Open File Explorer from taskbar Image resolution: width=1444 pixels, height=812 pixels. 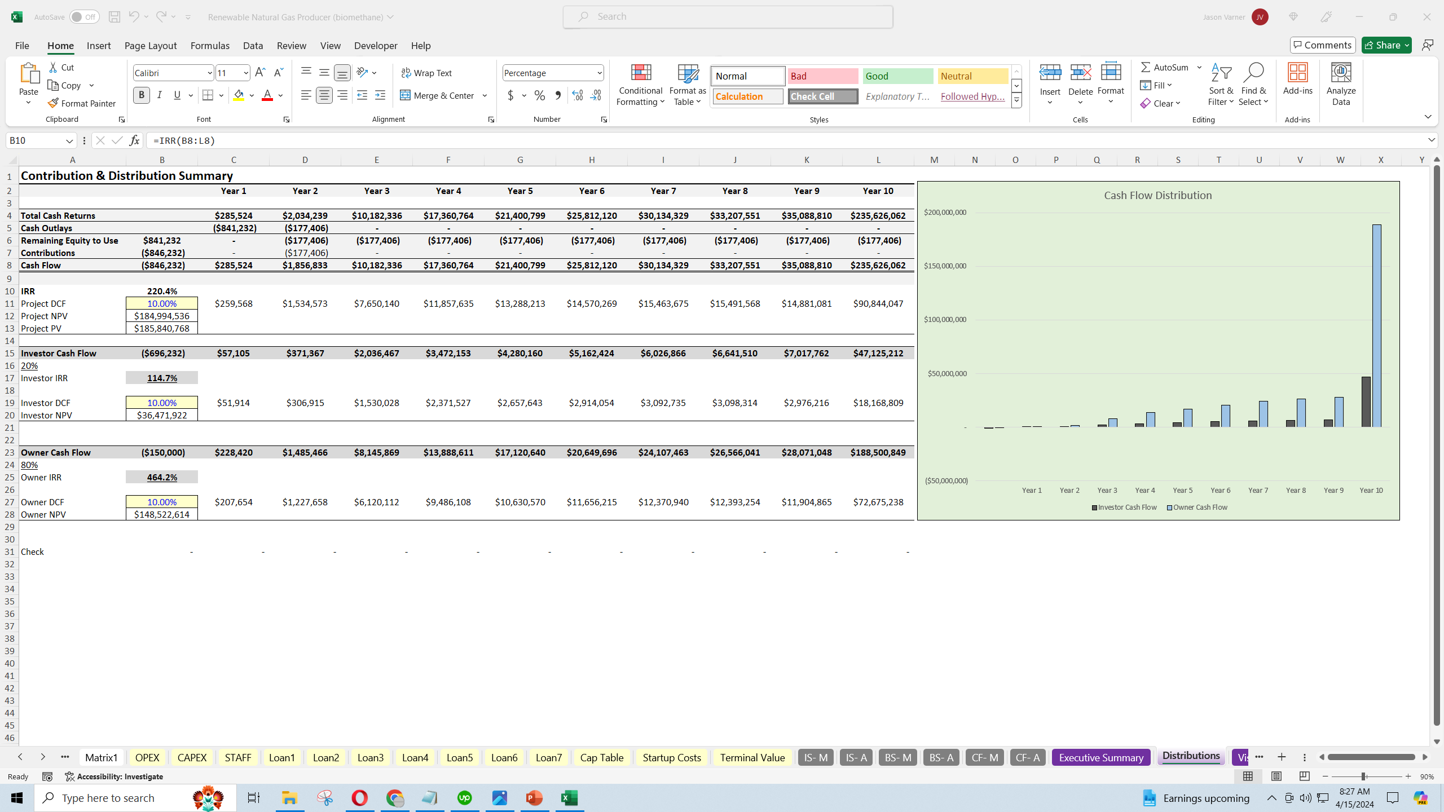click(289, 798)
